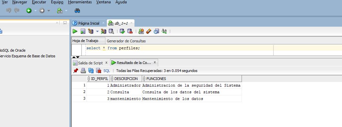Click 'Consulta de los datos del sistema' cell
This screenshot has height=127, width=342.
tap(192, 92)
